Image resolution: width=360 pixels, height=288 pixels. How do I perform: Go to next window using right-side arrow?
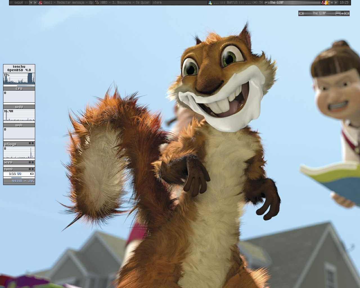(336, 3)
